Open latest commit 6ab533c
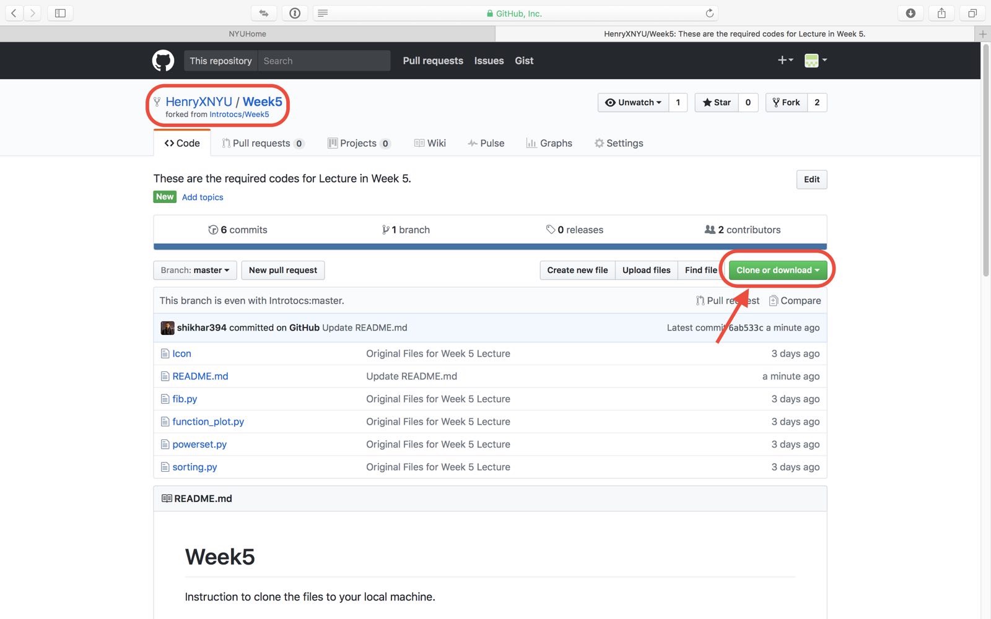The width and height of the screenshot is (991, 619). pyautogui.click(x=746, y=327)
